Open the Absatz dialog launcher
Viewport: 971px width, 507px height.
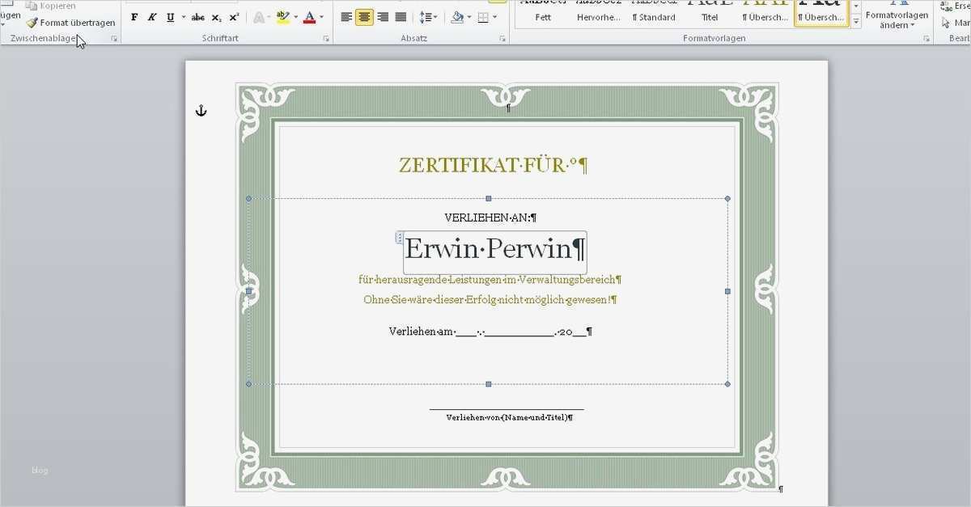[x=503, y=38]
